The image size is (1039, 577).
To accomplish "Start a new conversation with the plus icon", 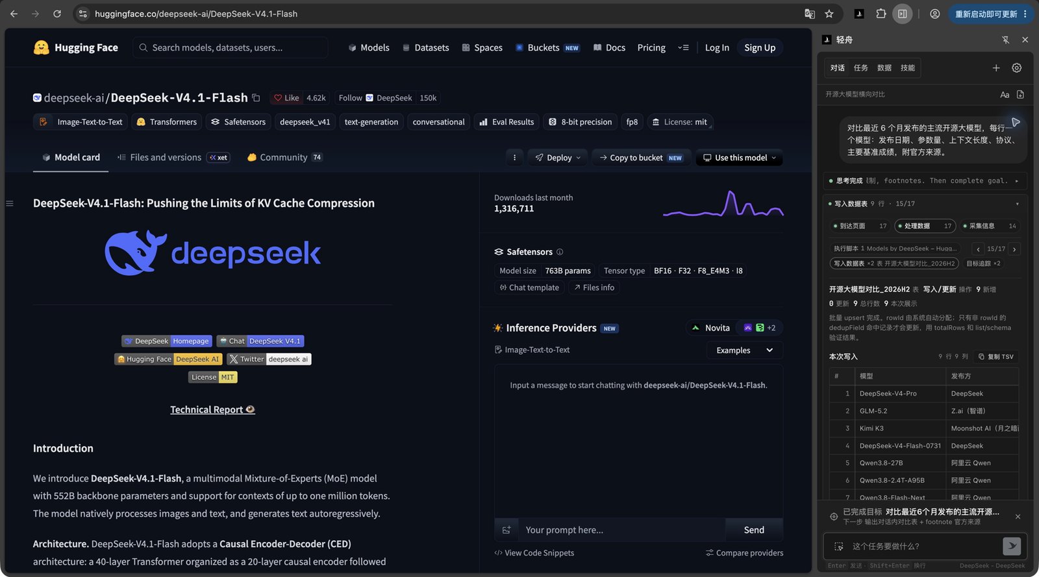I will pos(996,68).
